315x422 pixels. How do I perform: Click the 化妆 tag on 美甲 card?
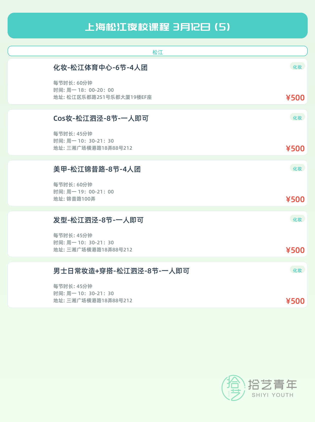(x=297, y=169)
